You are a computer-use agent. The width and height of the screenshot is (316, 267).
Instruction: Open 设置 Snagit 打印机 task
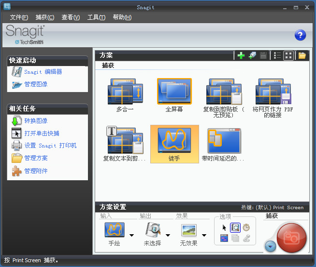tap(50, 146)
